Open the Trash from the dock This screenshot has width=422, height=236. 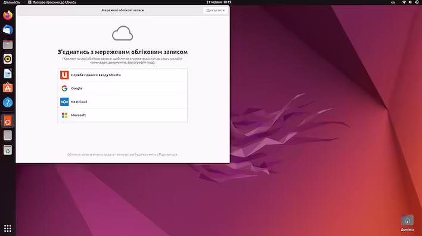click(8, 150)
